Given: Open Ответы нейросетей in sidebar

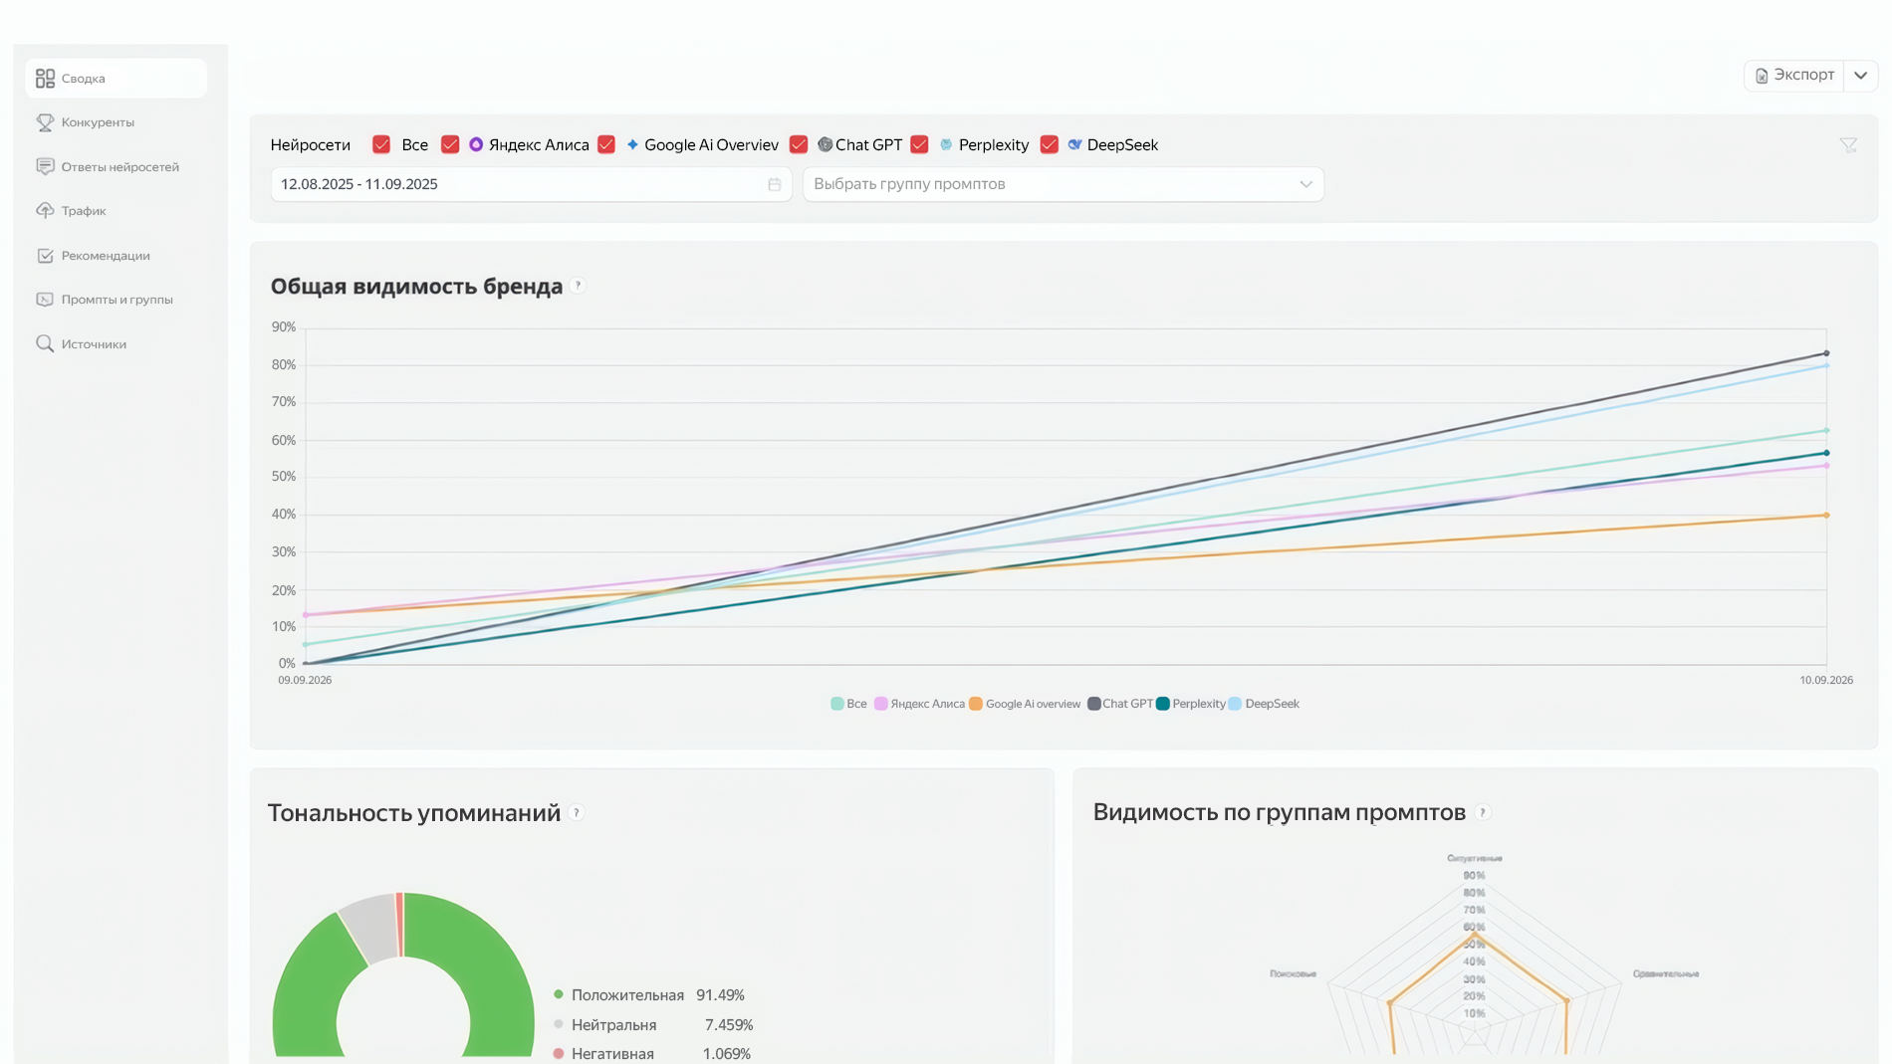Looking at the screenshot, I should 119,167.
